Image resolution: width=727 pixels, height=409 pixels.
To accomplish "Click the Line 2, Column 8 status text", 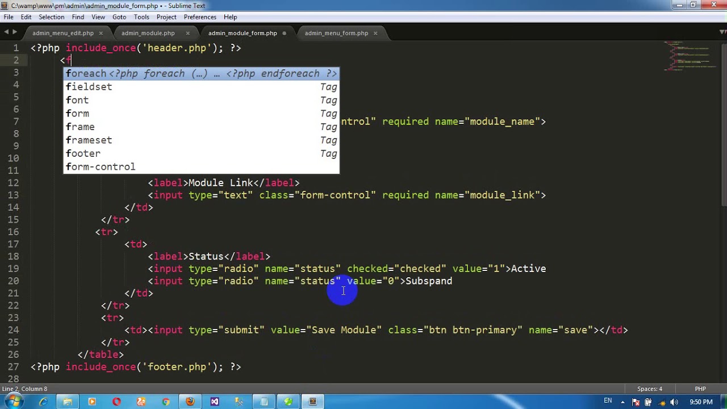I will click(25, 389).
